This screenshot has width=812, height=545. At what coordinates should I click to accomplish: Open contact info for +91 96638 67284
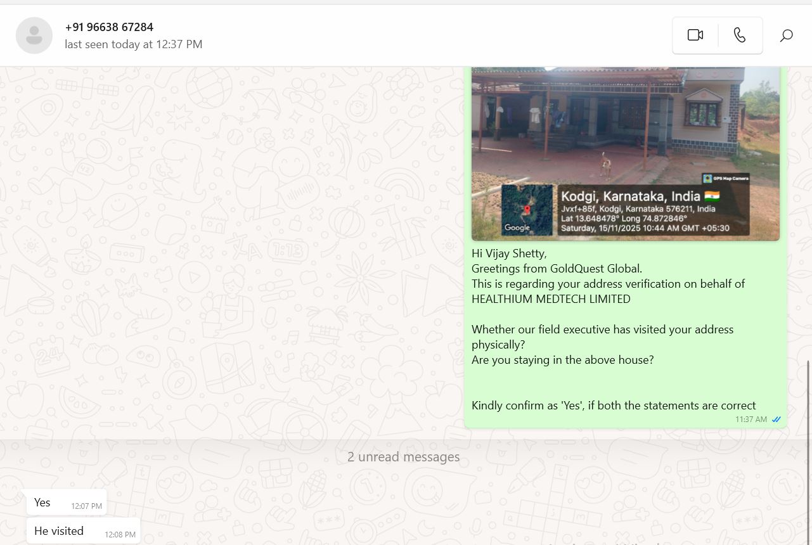(109, 27)
